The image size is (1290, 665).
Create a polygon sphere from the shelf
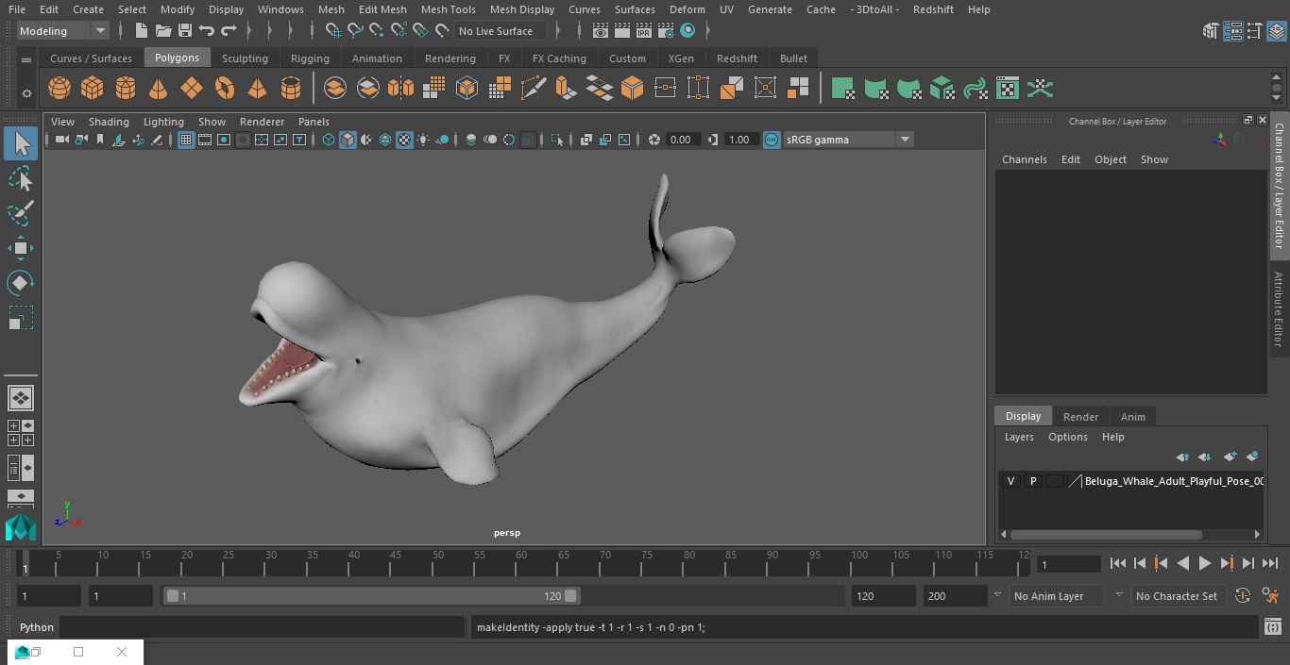click(59, 89)
